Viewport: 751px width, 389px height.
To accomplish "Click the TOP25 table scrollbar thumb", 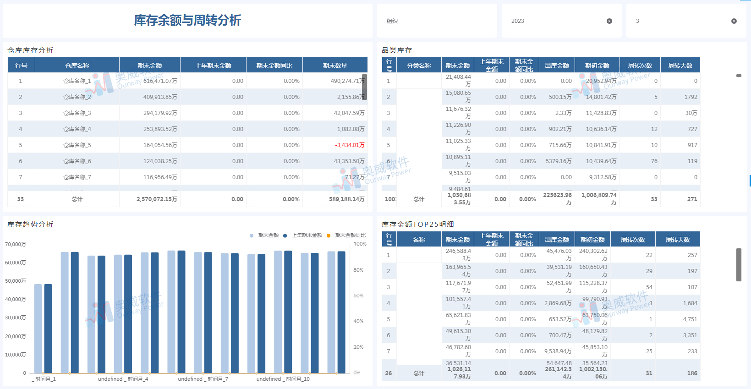I will pos(739,264).
